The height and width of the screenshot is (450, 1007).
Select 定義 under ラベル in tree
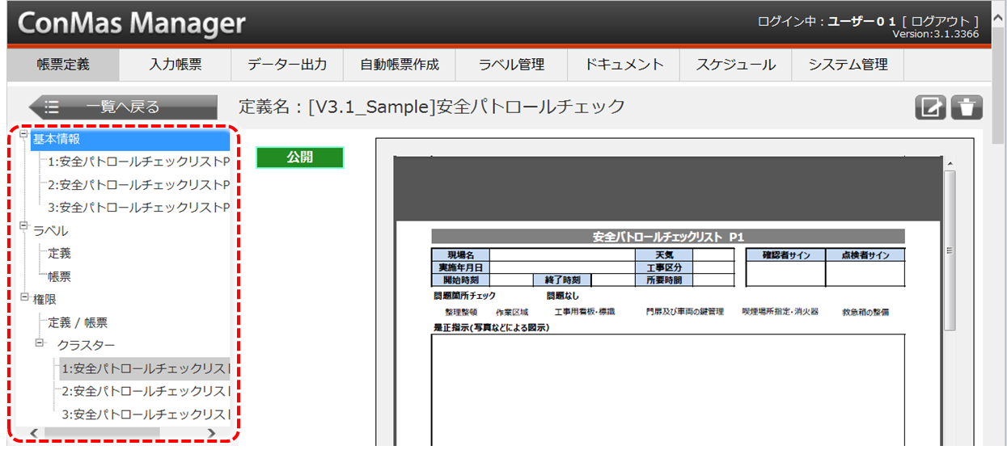coord(59,254)
